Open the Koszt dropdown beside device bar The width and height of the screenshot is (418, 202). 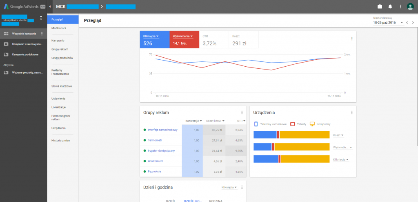[x=338, y=135]
